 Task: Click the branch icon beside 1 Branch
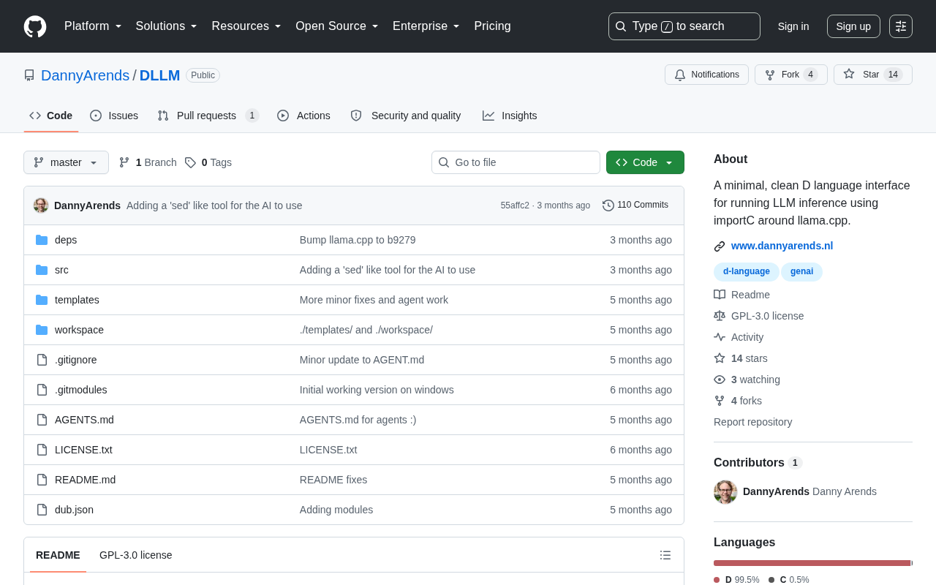pyautogui.click(x=124, y=162)
